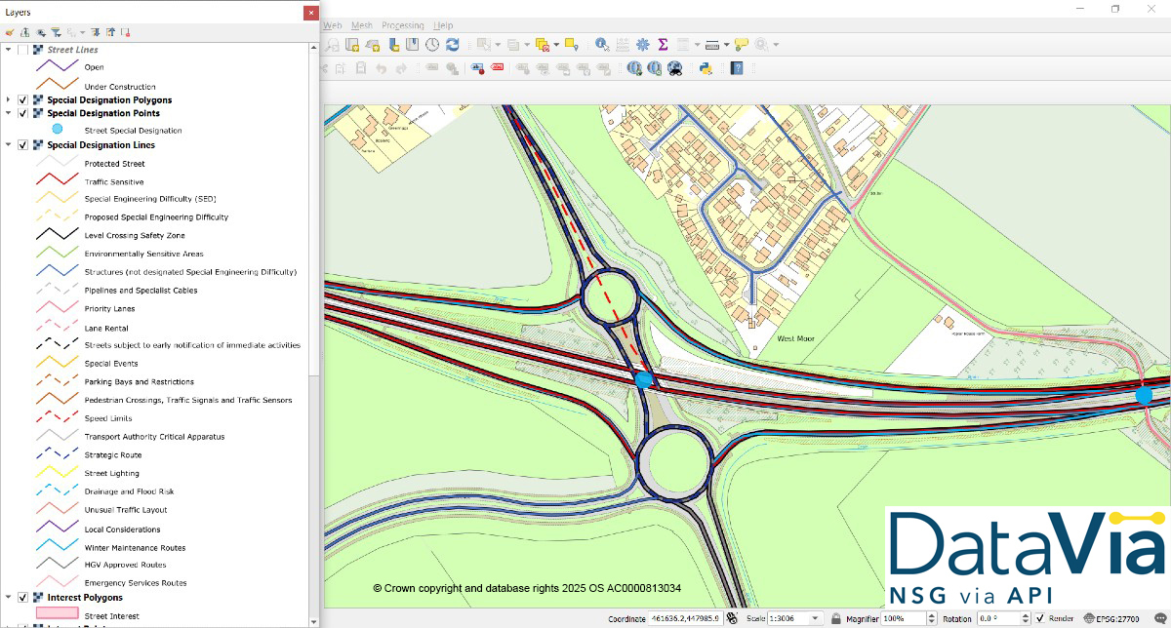This screenshot has height=628, width=1171.
Task: Uncheck the Special Designation Polygons layer
Action: coord(22,99)
